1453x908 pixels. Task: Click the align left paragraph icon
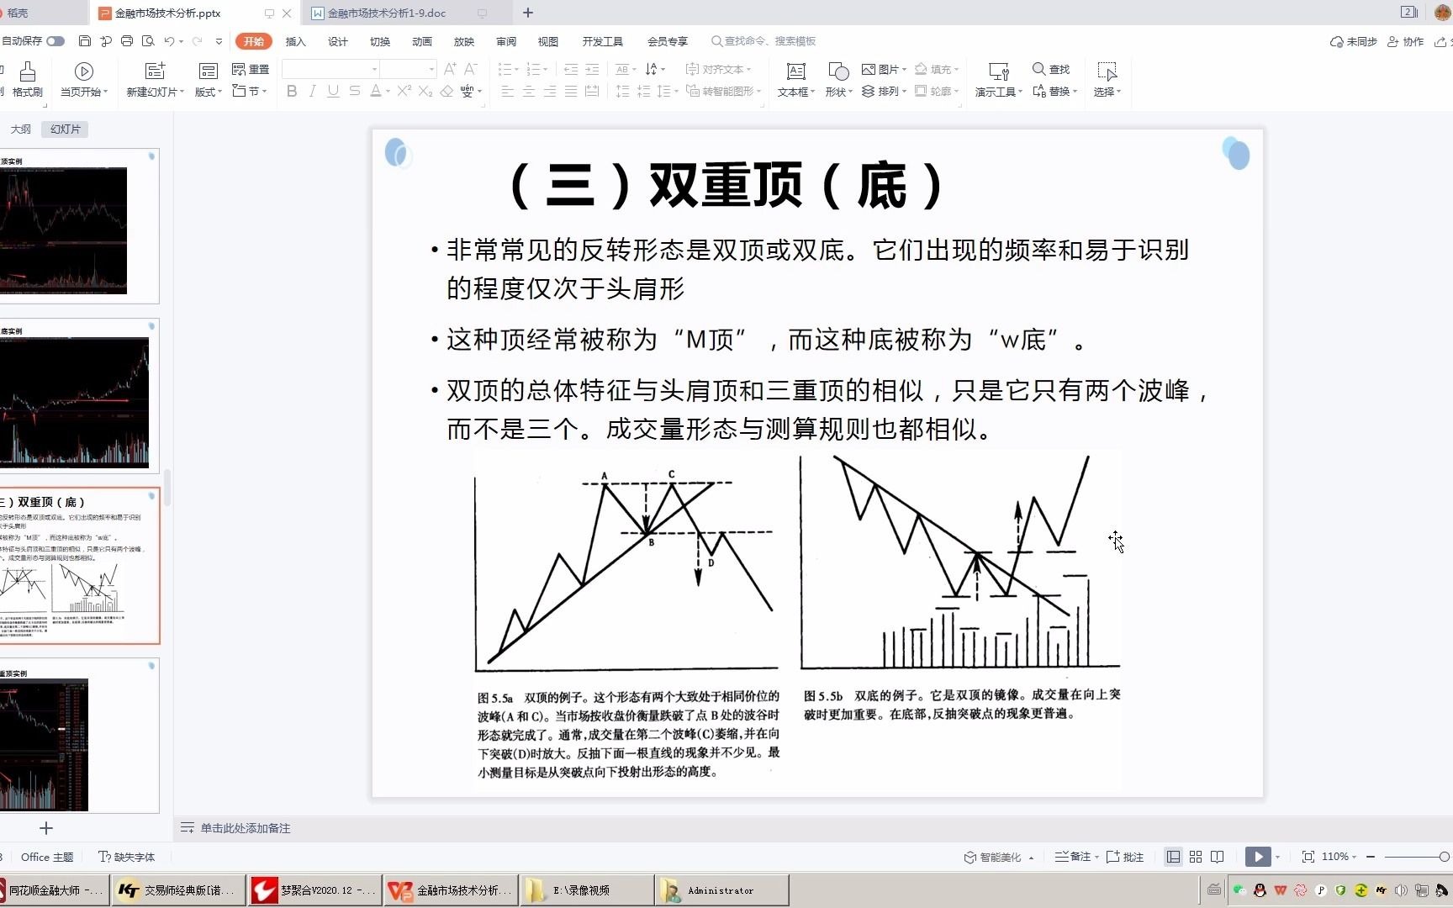(507, 91)
